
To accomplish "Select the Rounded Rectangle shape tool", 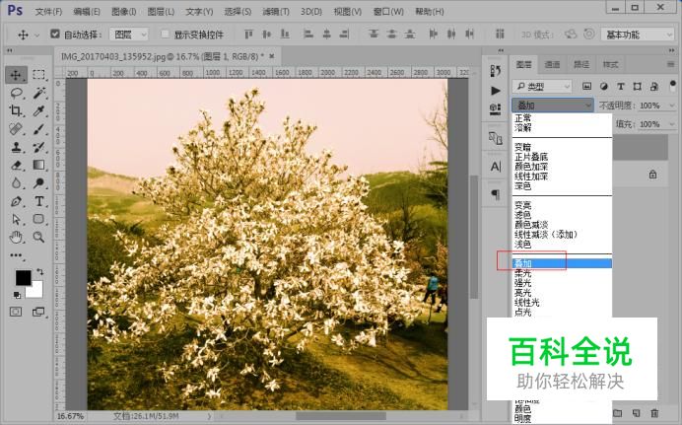I will [38, 219].
